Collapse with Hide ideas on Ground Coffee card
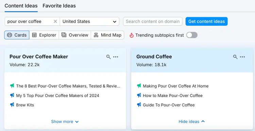This screenshot has height=131, width=255. click(191, 121)
